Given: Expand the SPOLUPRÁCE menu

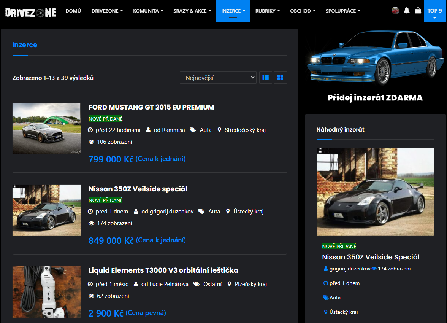Looking at the screenshot, I should [x=343, y=11].
